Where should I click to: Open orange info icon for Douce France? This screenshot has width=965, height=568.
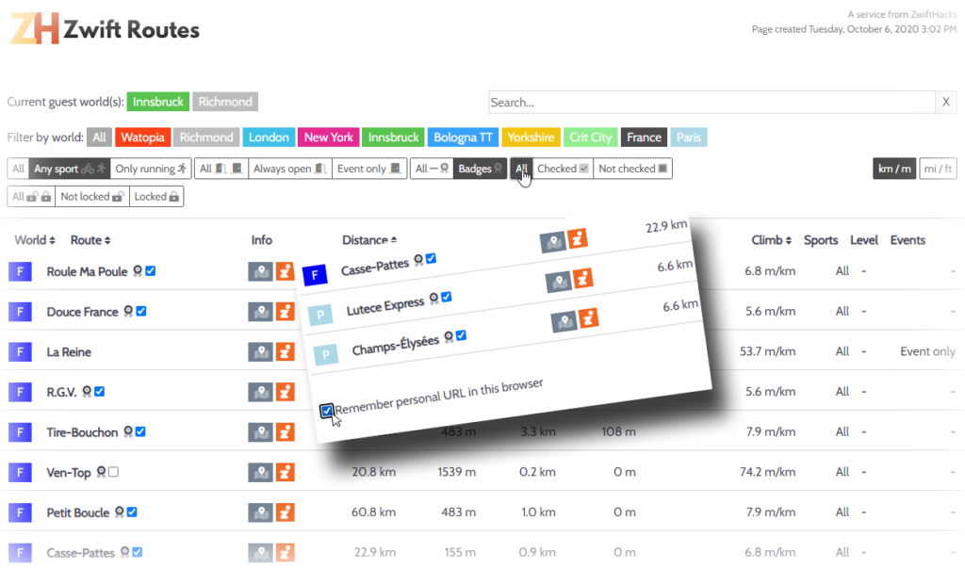(285, 312)
